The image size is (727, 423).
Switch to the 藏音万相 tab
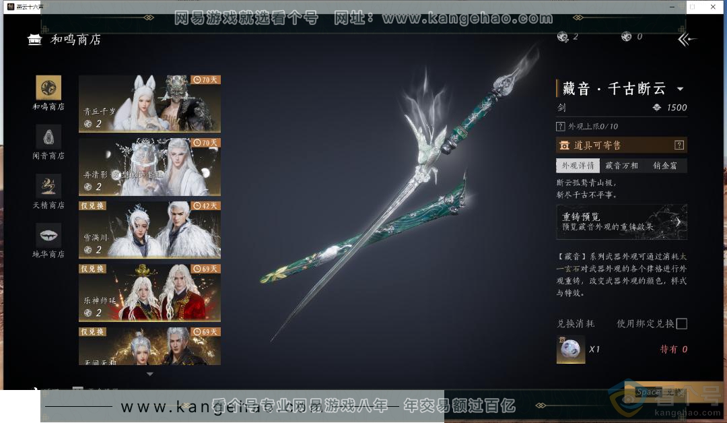[x=621, y=166]
